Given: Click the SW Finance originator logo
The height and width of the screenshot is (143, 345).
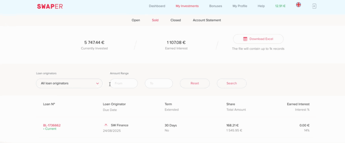Looking at the screenshot, I should (x=106, y=125).
